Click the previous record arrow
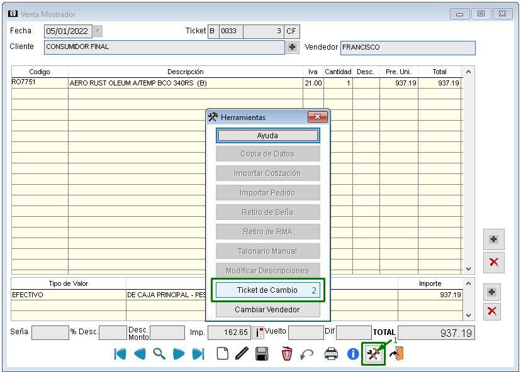This screenshot has height=372, width=521. click(x=140, y=354)
